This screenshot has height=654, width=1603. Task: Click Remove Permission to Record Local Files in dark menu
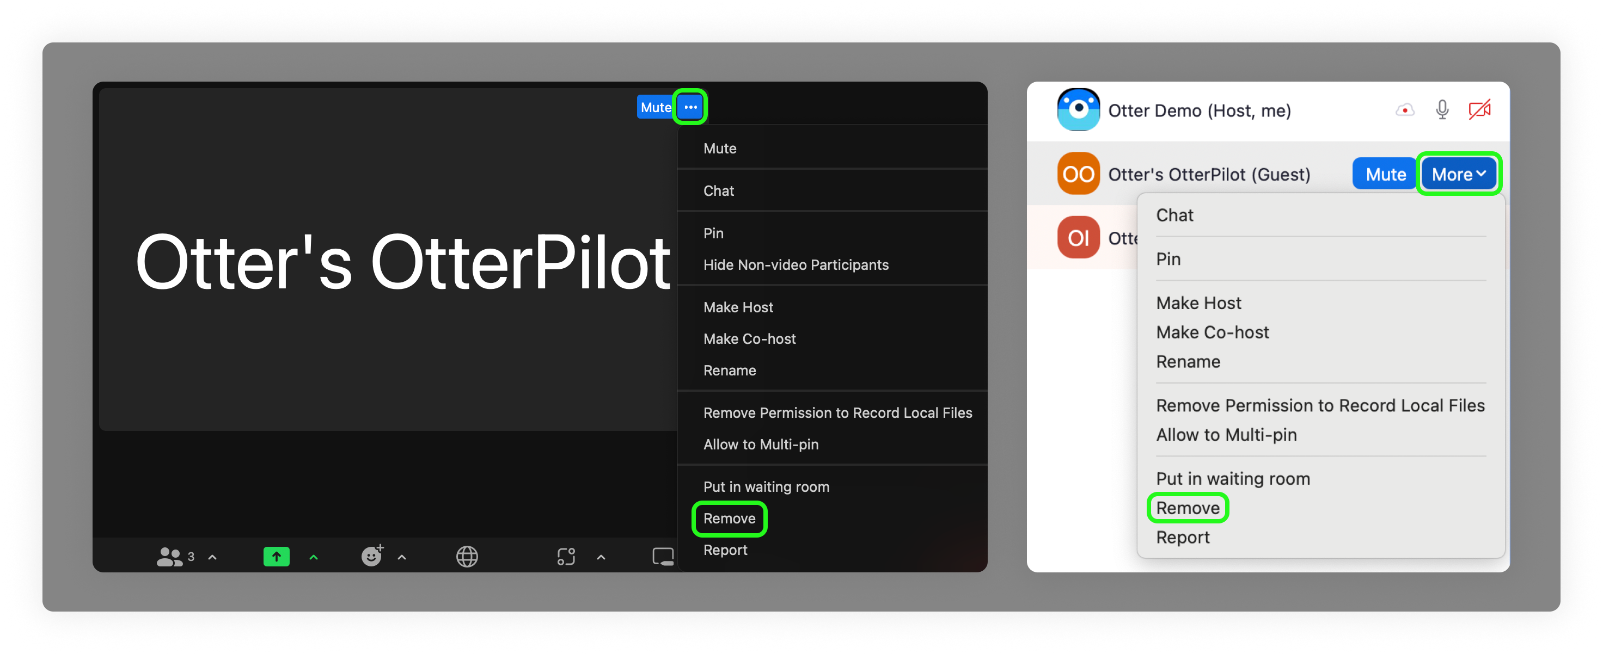[837, 412]
